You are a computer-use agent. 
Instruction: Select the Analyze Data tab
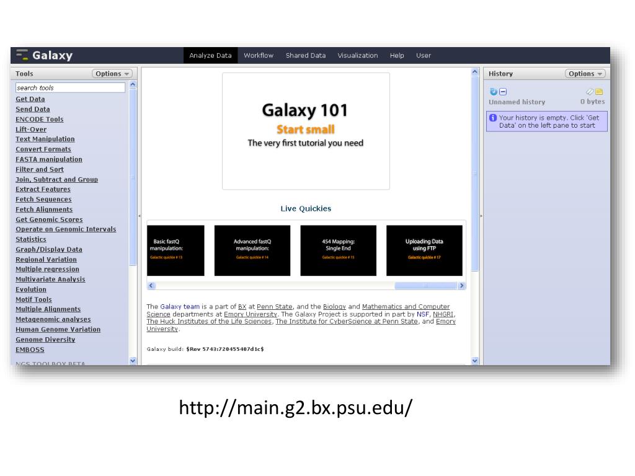(211, 55)
